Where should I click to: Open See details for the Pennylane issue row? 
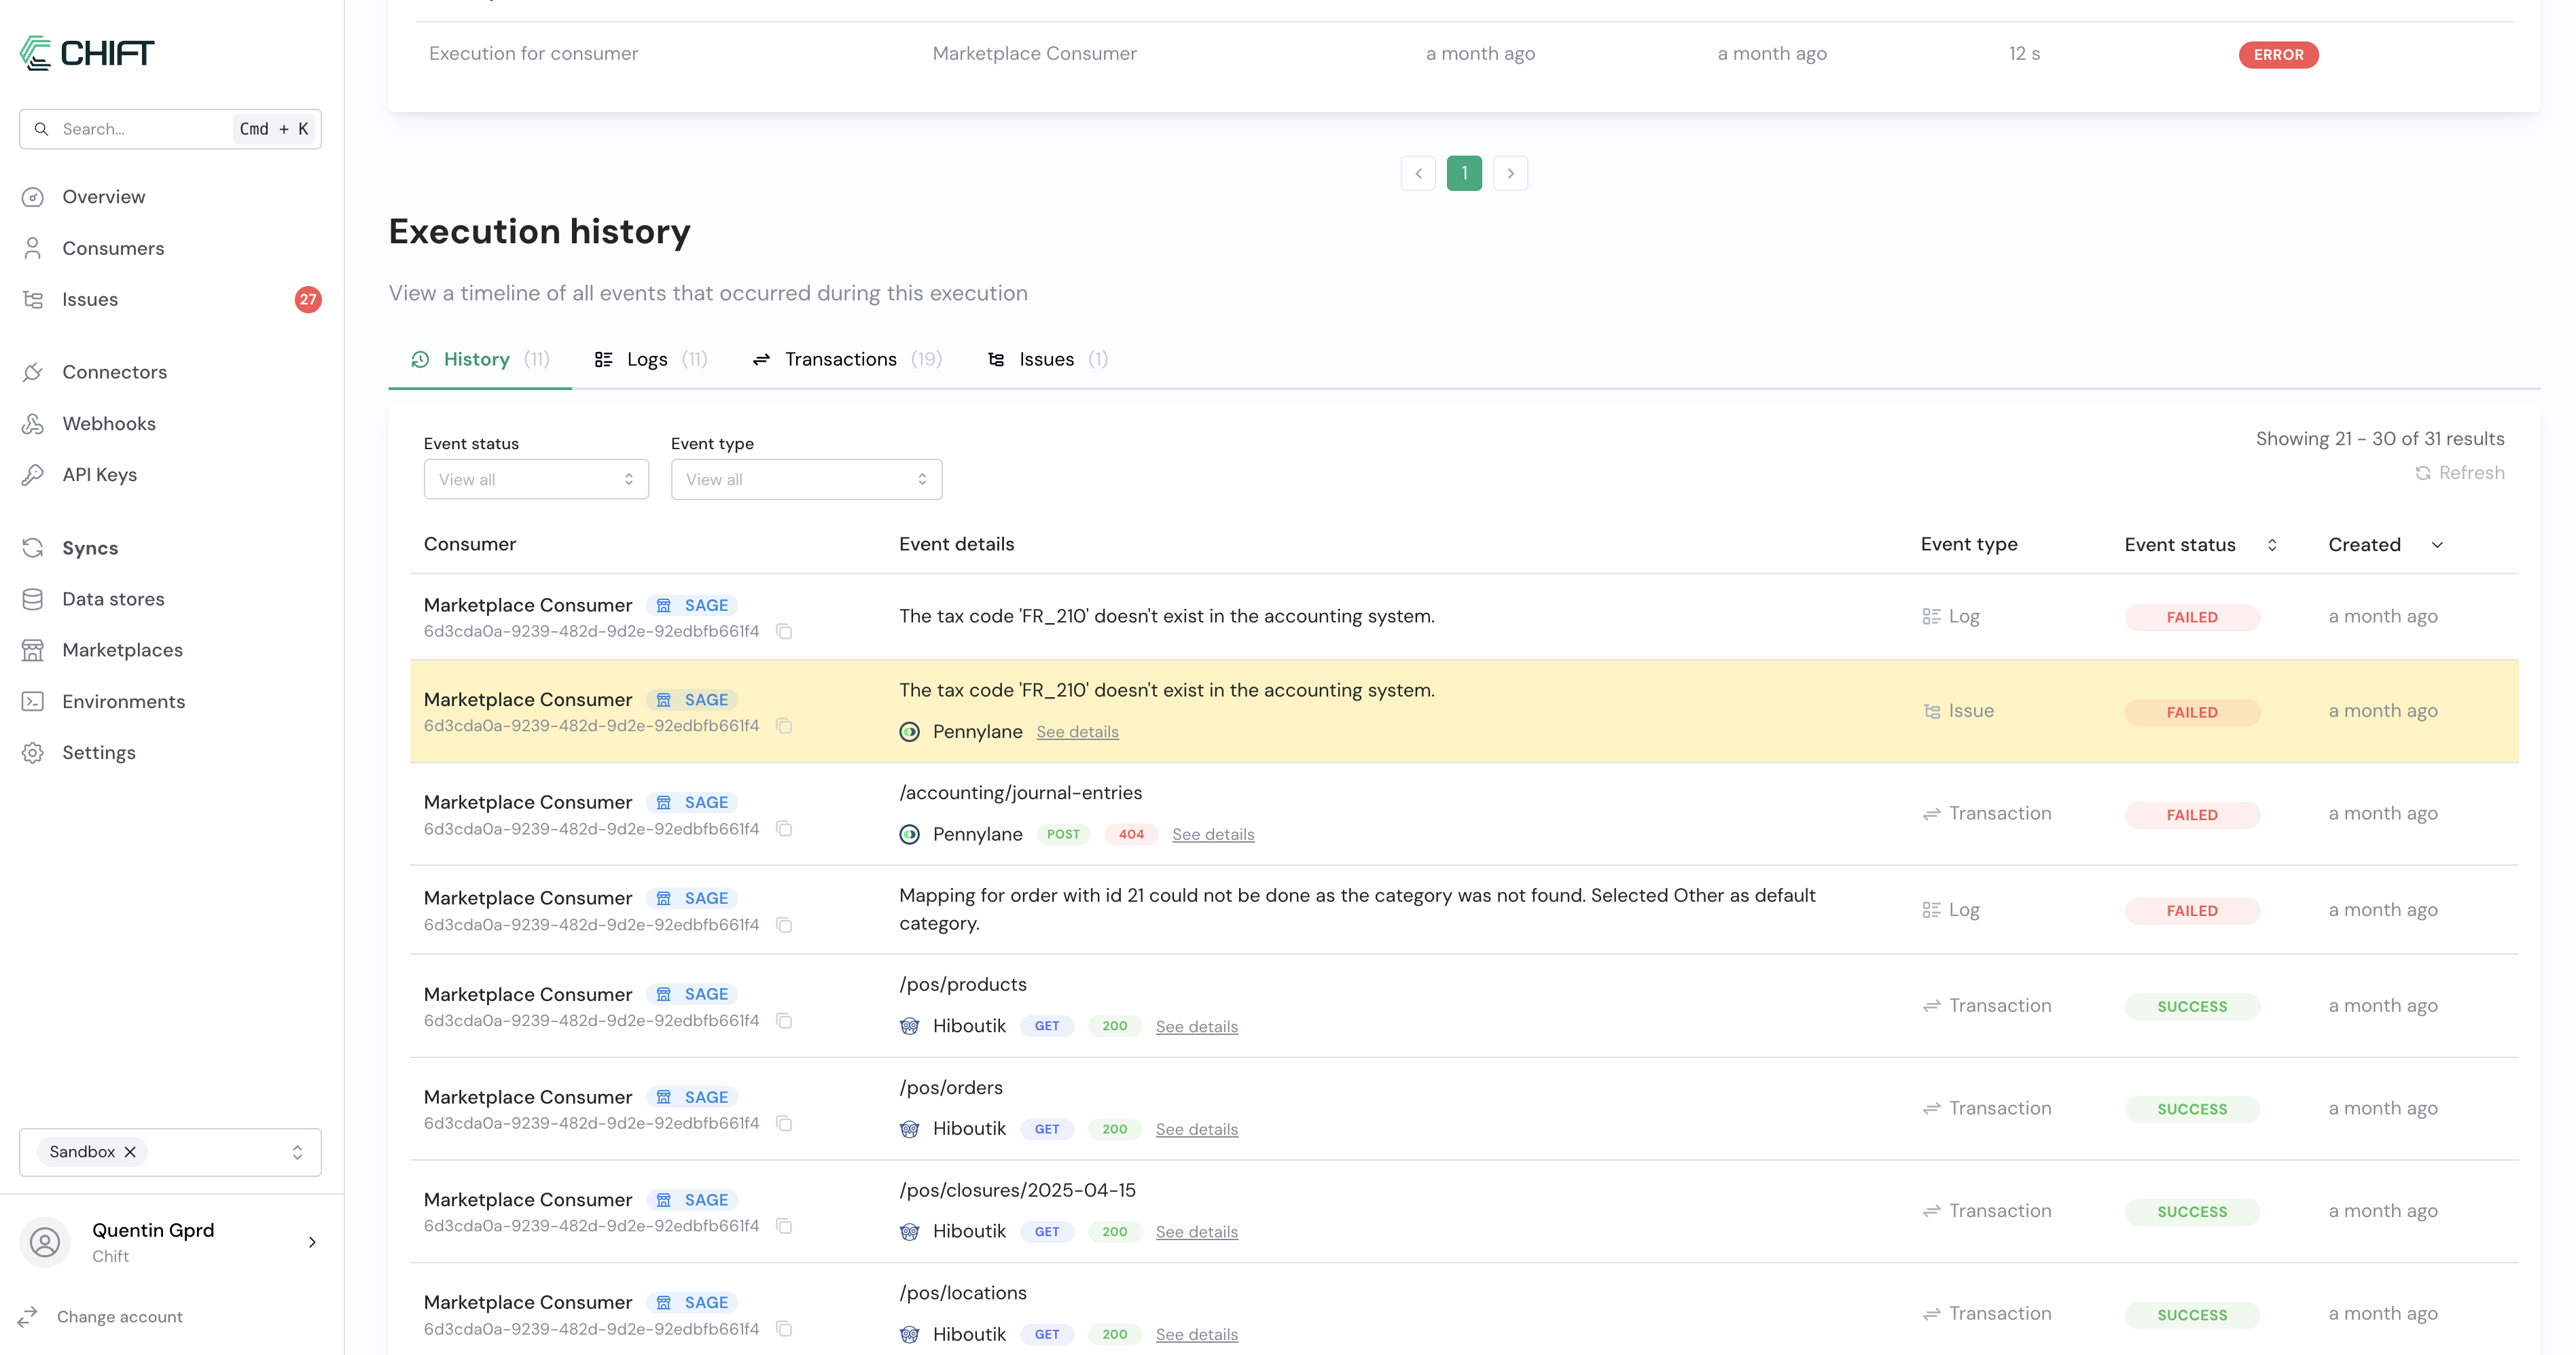(x=1077, y=732)
